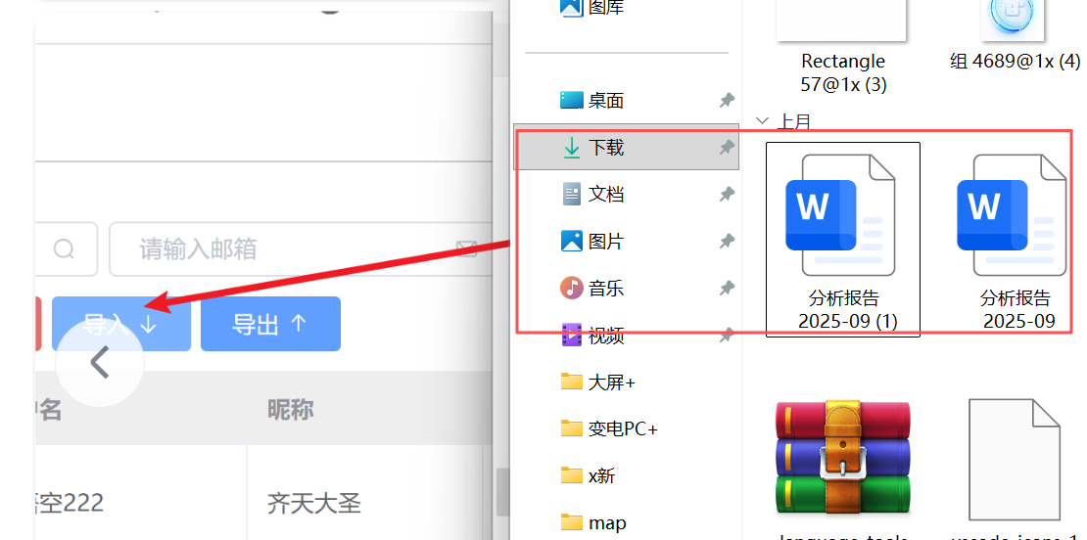The width and height of the screenshot is (1087, 540).
Task: Click the pin icon beside 文档
Action: pyautogui.click(x=727, y=194)
